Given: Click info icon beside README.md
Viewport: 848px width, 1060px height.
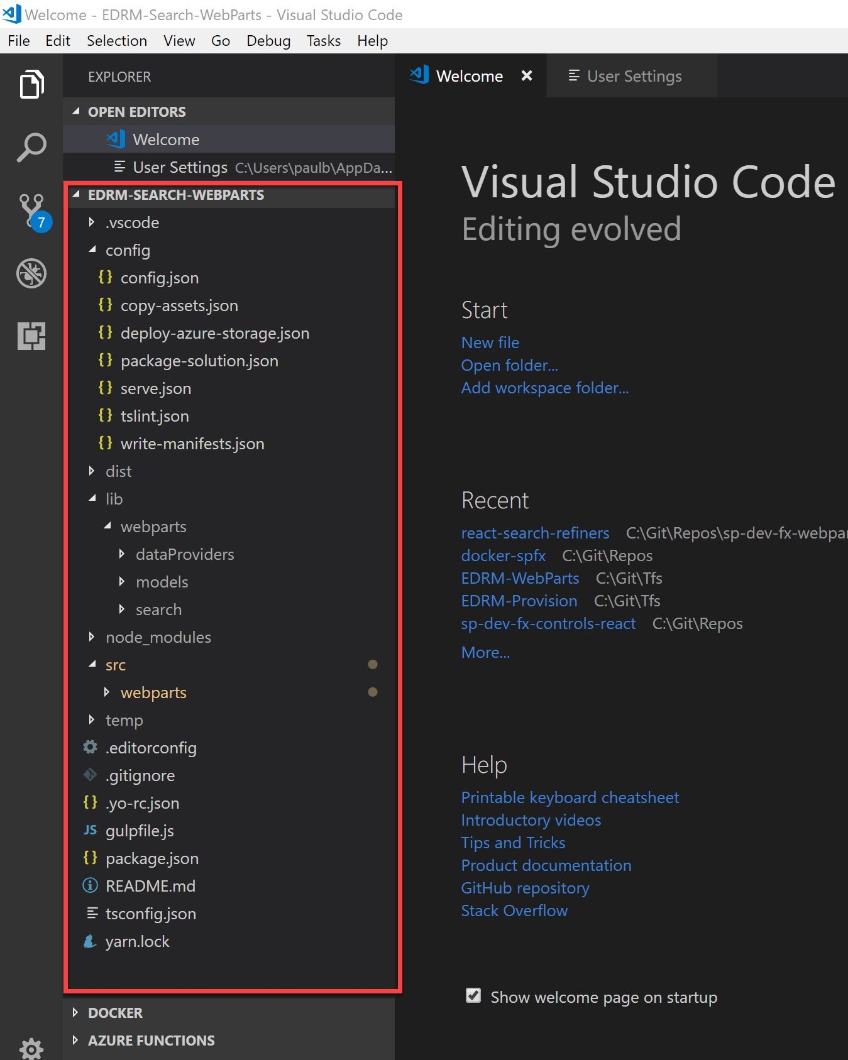Looking at the screenshot, I should coord(91,885).
